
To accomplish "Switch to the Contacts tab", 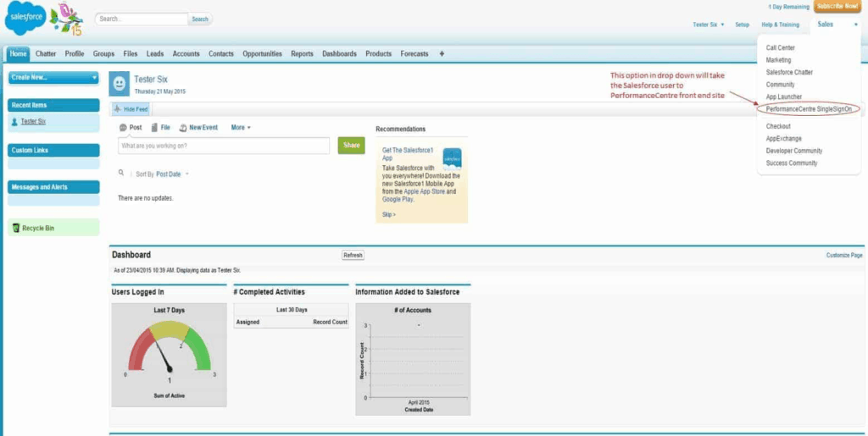I will coord(221,53).
